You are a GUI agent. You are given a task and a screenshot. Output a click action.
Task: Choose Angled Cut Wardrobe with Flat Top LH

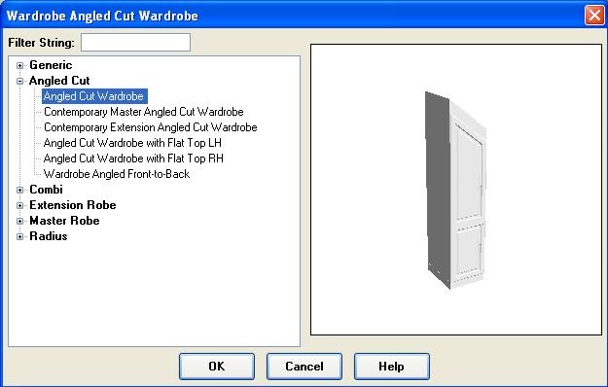point(132,143)
